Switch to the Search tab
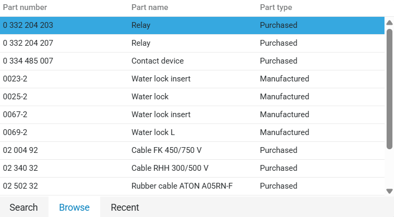 click(x=24, y=207)
